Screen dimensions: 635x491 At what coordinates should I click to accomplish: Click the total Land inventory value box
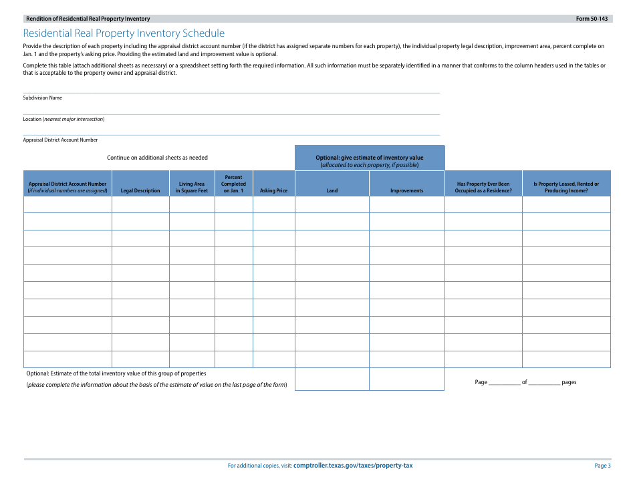click(332, 379)
